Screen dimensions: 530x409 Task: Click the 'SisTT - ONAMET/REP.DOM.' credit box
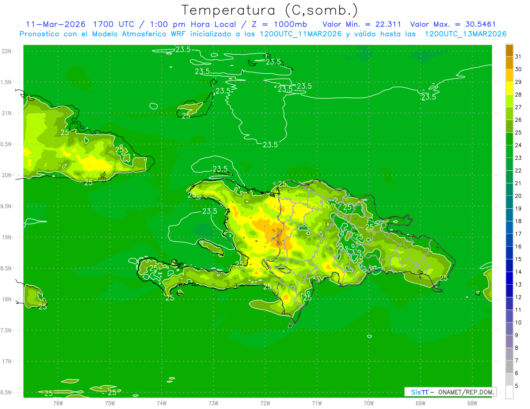(x=450, y=392)
